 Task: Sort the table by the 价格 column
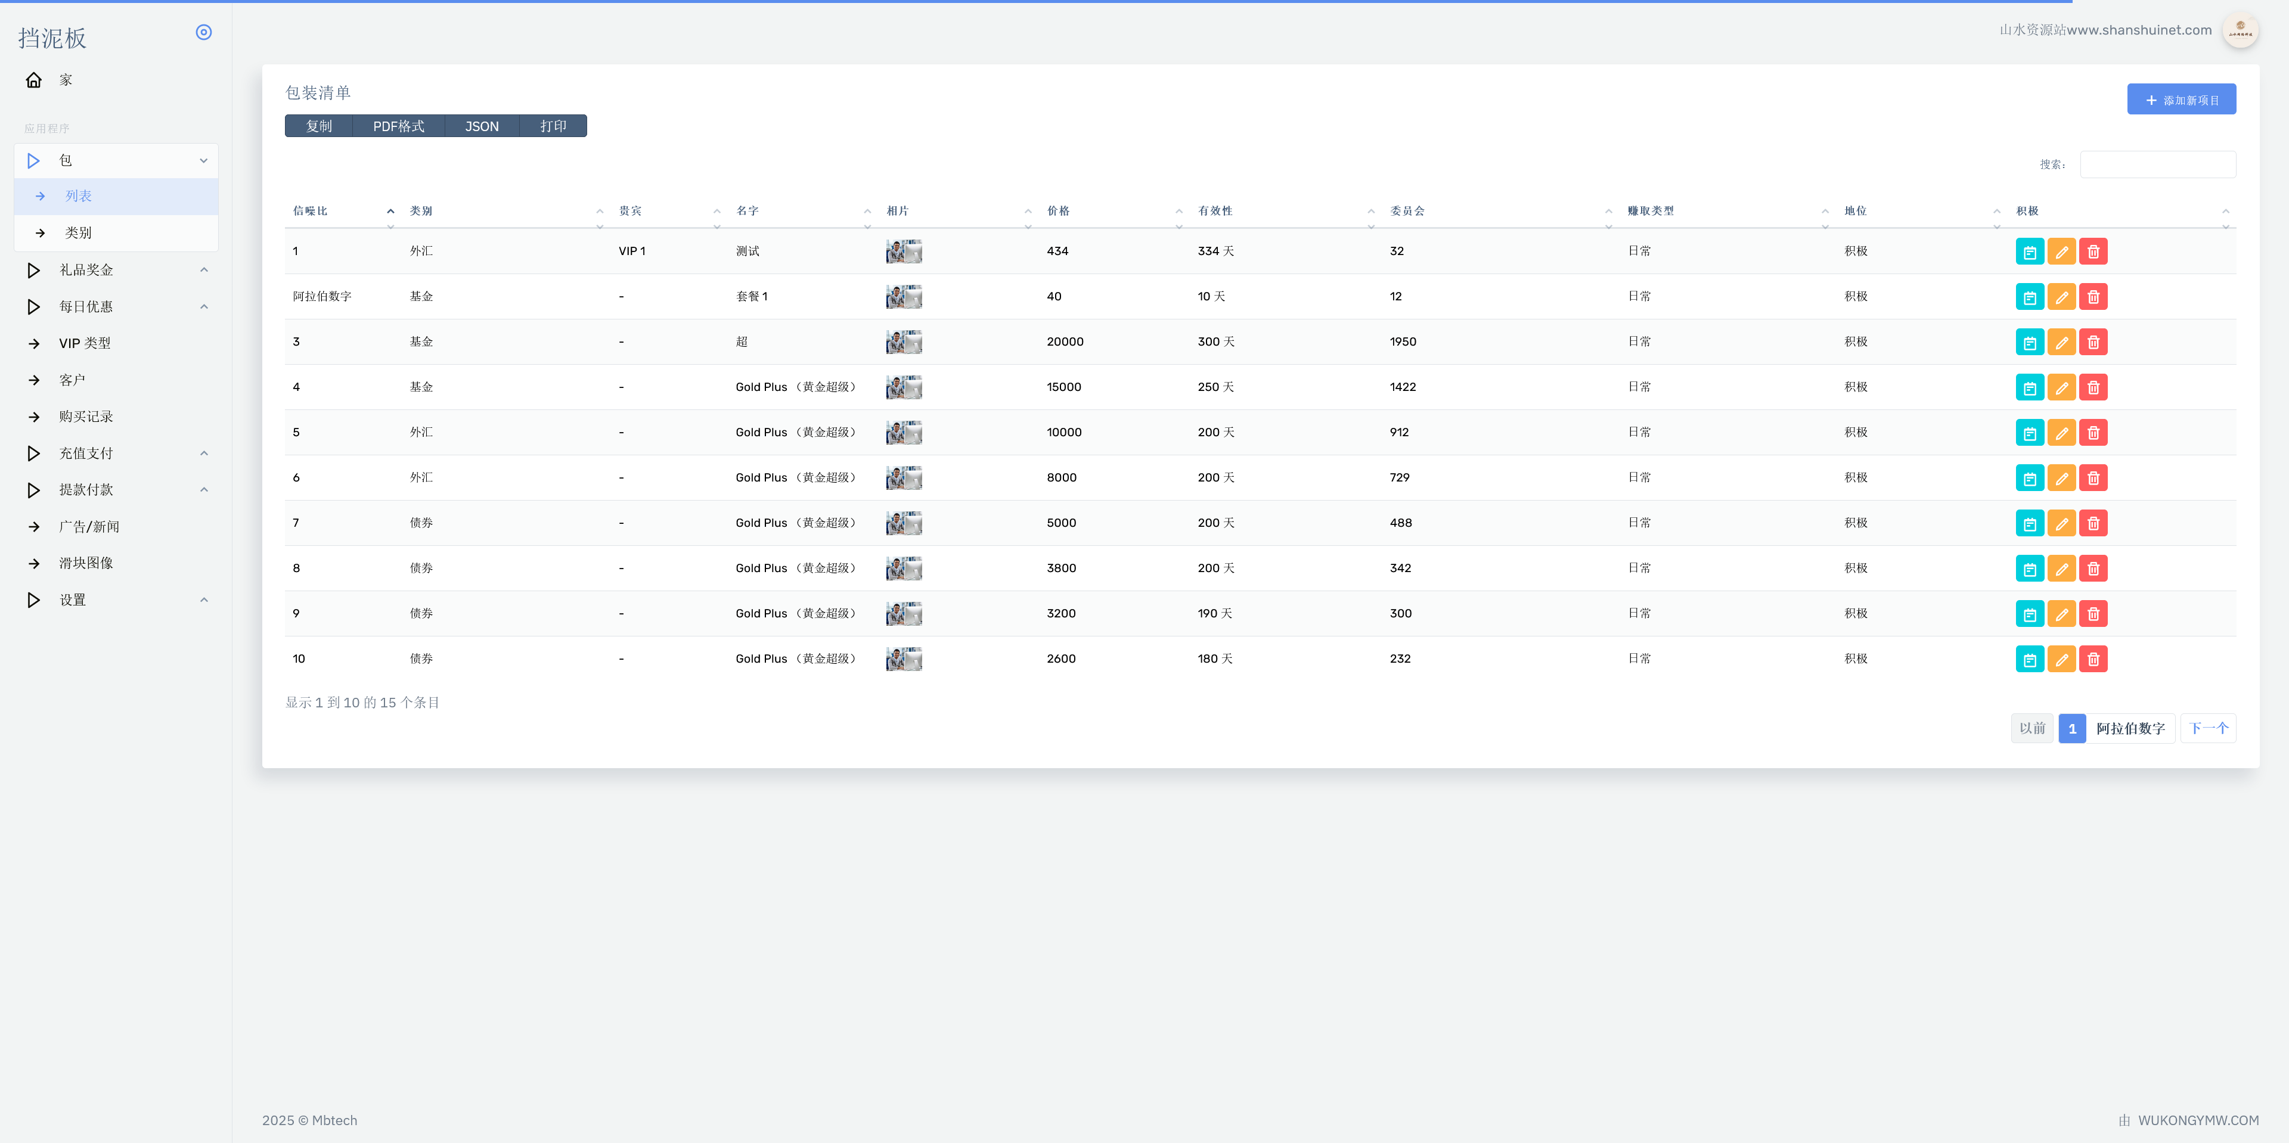[1057, 212]
